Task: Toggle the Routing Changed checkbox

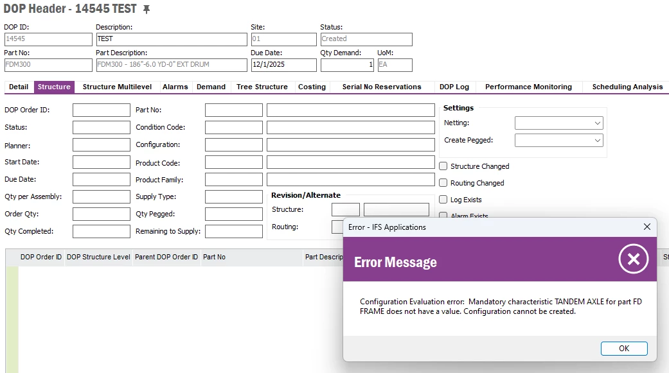Action: coord(443,183)
